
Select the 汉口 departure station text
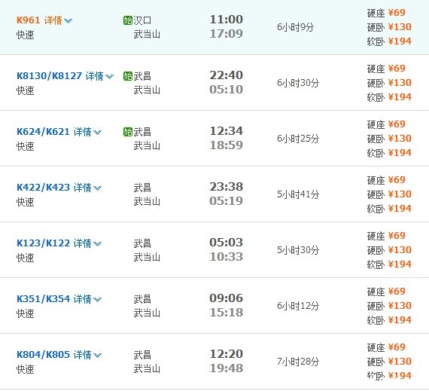coord(142,20)
